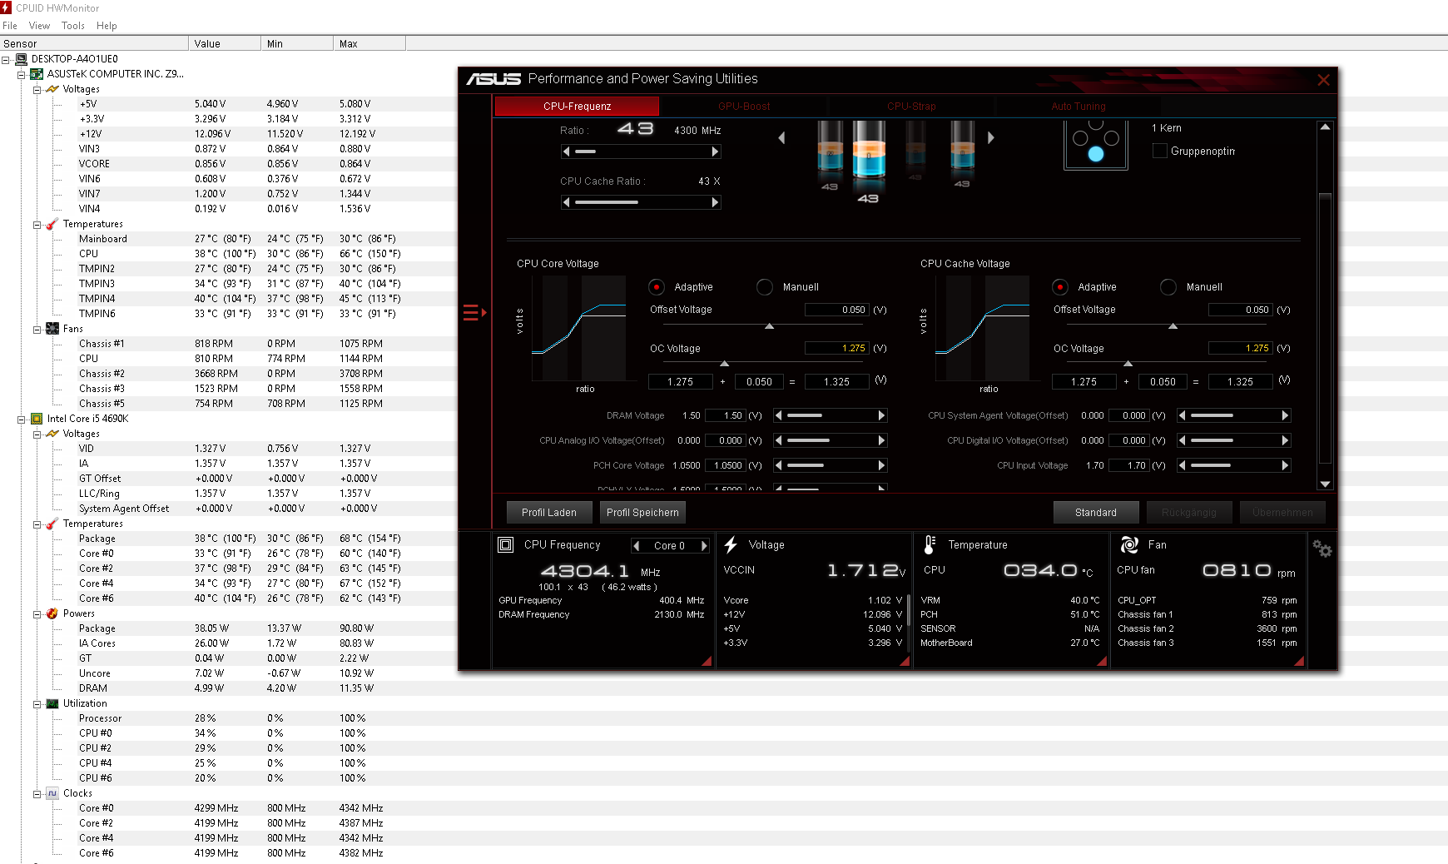Show the previous CPU core cylinder
This screenshot has height=864, width=1448.
click(x=781, y=137)
